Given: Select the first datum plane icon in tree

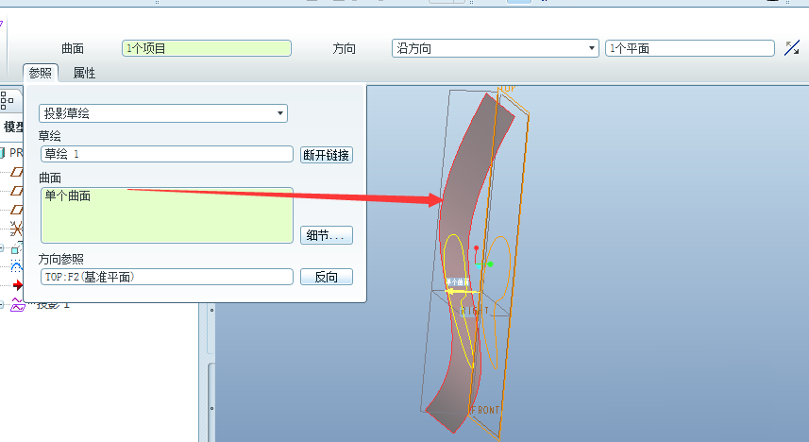Looking at the screenshot, I should click(x=16, y=173).
